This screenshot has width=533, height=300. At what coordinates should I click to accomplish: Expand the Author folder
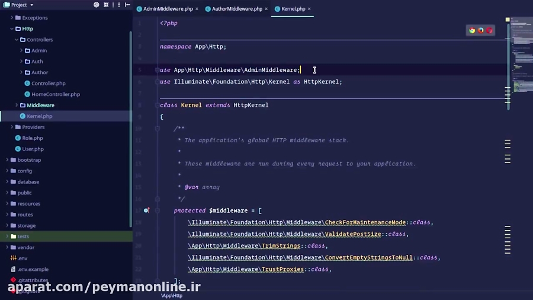tap(21, 72)
